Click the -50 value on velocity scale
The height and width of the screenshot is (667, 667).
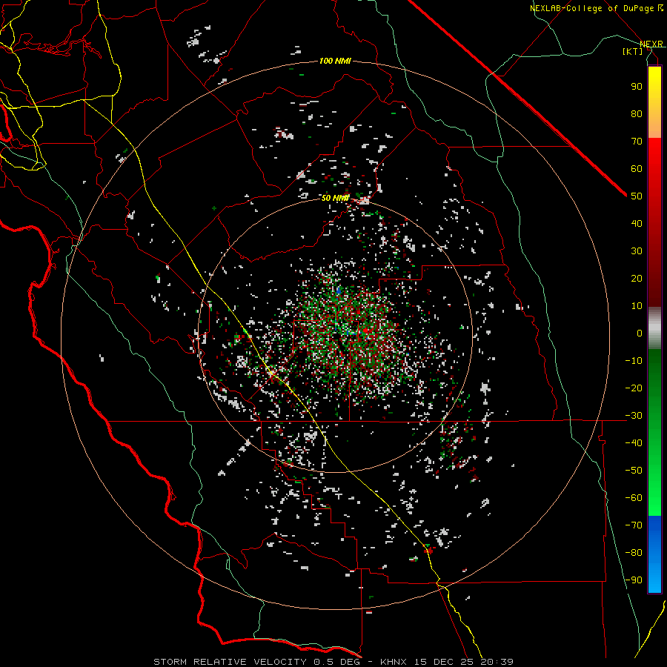coord(634,471)
